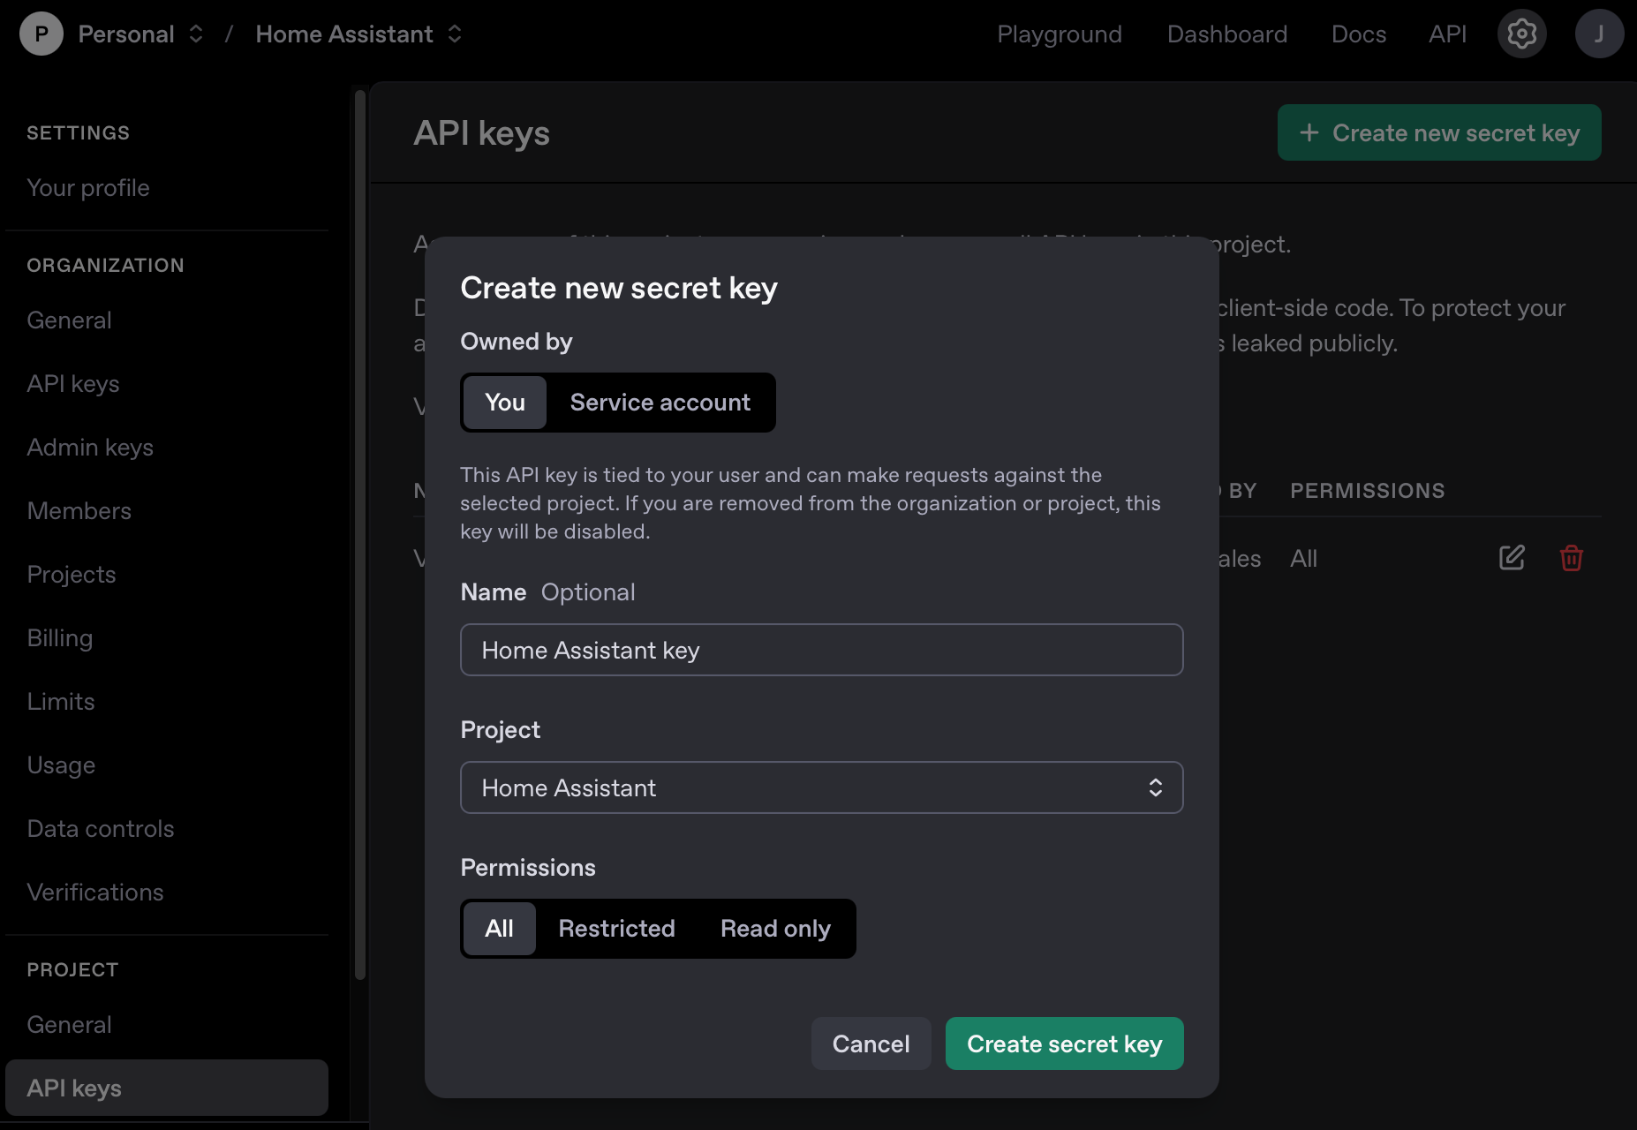Screen dimensions: 1637x1130
Task: Switch ownership to Service account
Action: (x=659, y=403)
